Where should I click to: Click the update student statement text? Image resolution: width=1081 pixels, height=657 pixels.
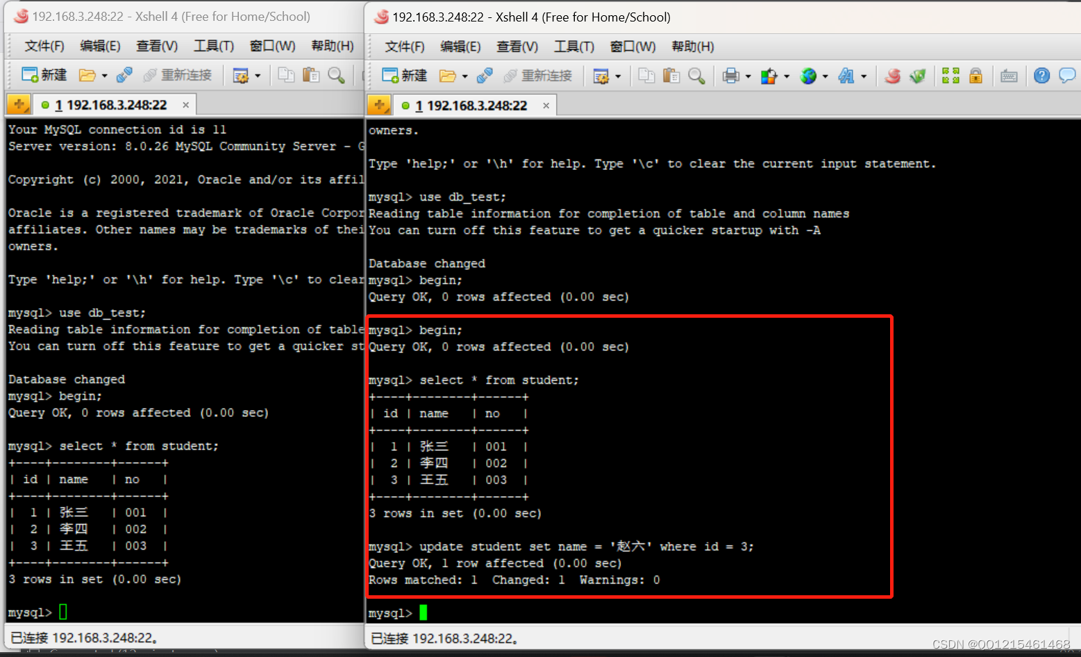(x=586, y=547)
